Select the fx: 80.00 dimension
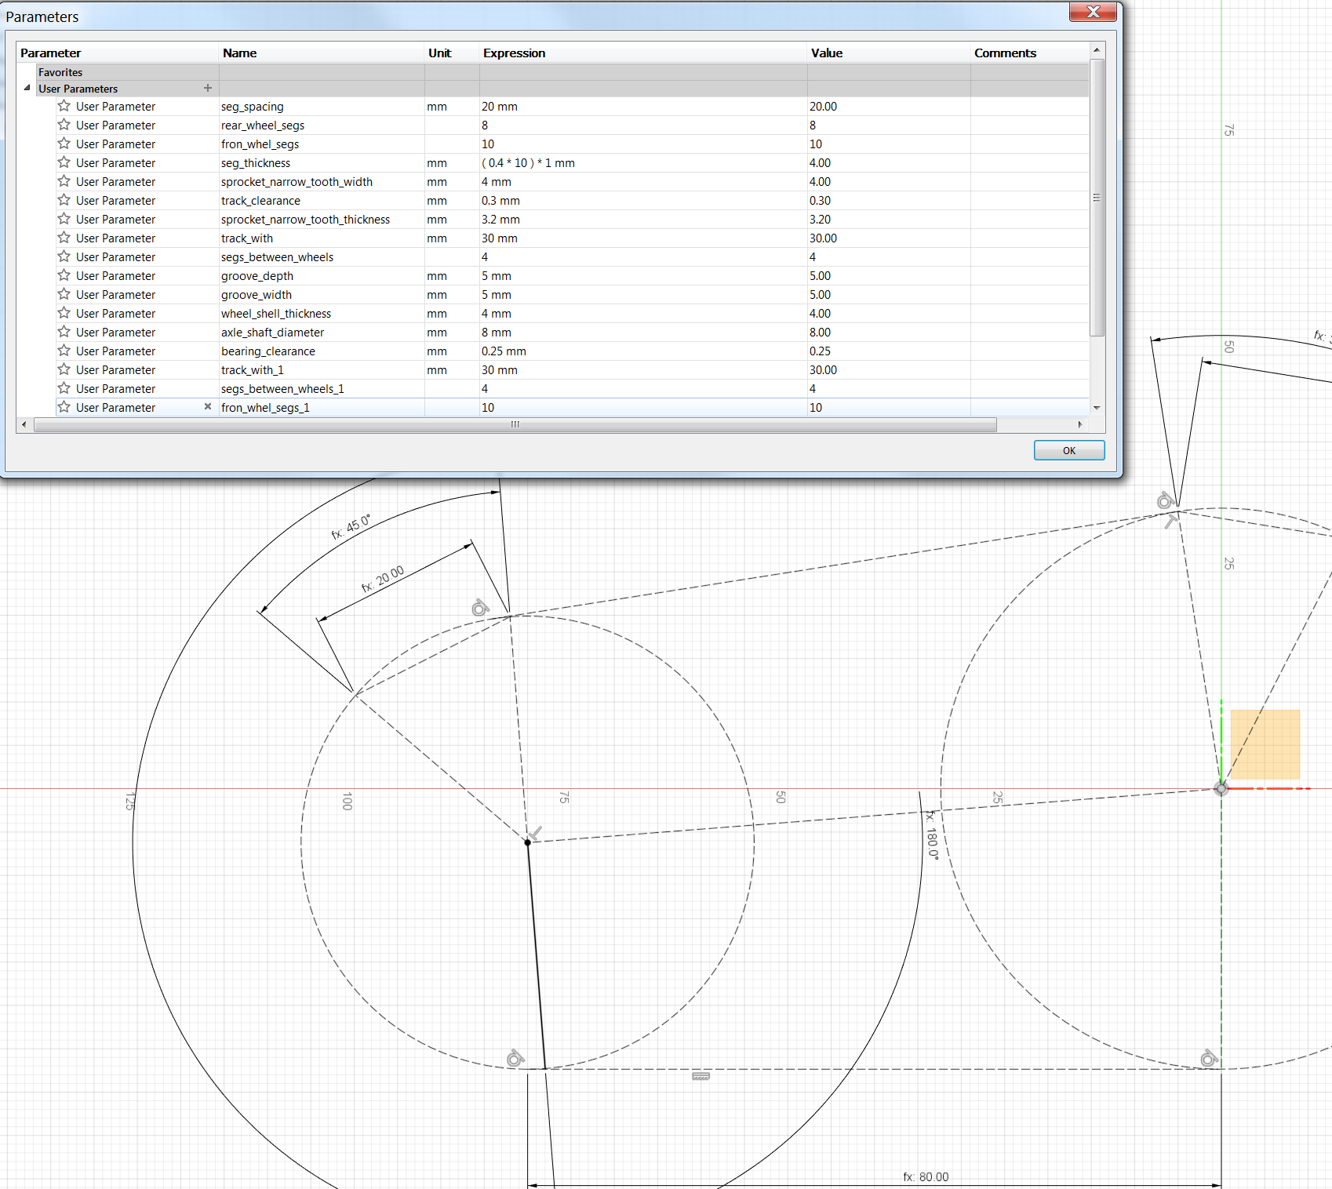Screen dimensions: 1332x1189 coord(926,1176)
